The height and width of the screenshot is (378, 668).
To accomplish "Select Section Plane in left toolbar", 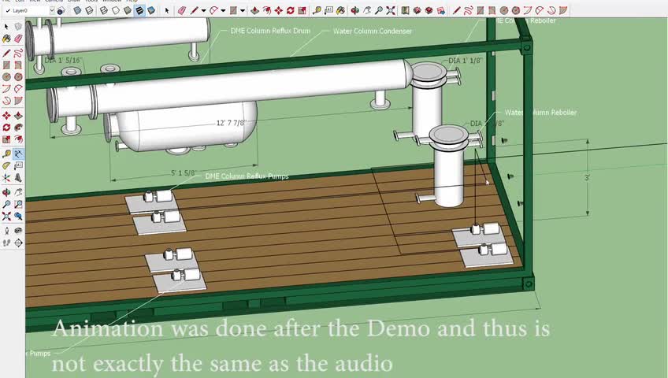I will [x=18, y=243].
